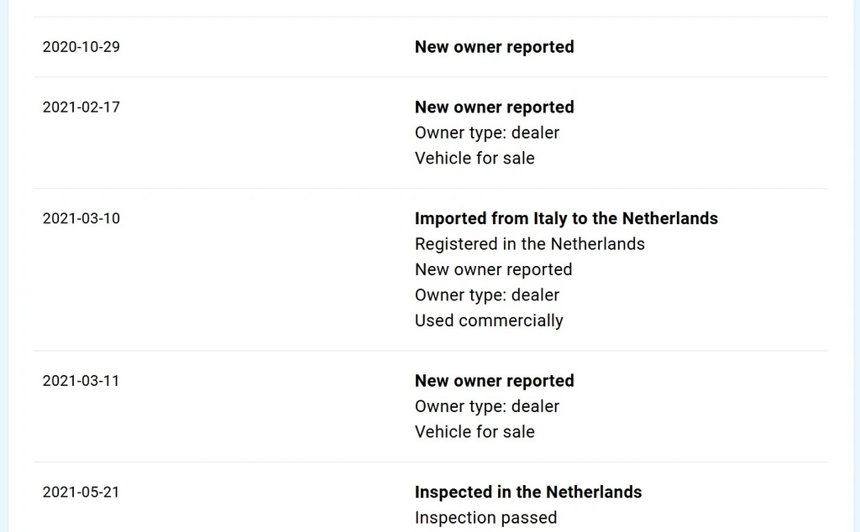The height and width of the screenshot is (532, 860).
Task: Select the Used commercially line
Action: [x=489, y=321]
